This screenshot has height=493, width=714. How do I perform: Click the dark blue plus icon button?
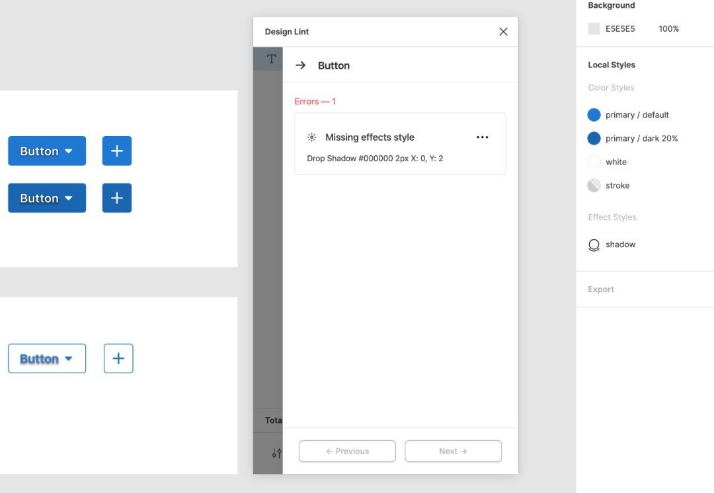click(x=117, y=198)
